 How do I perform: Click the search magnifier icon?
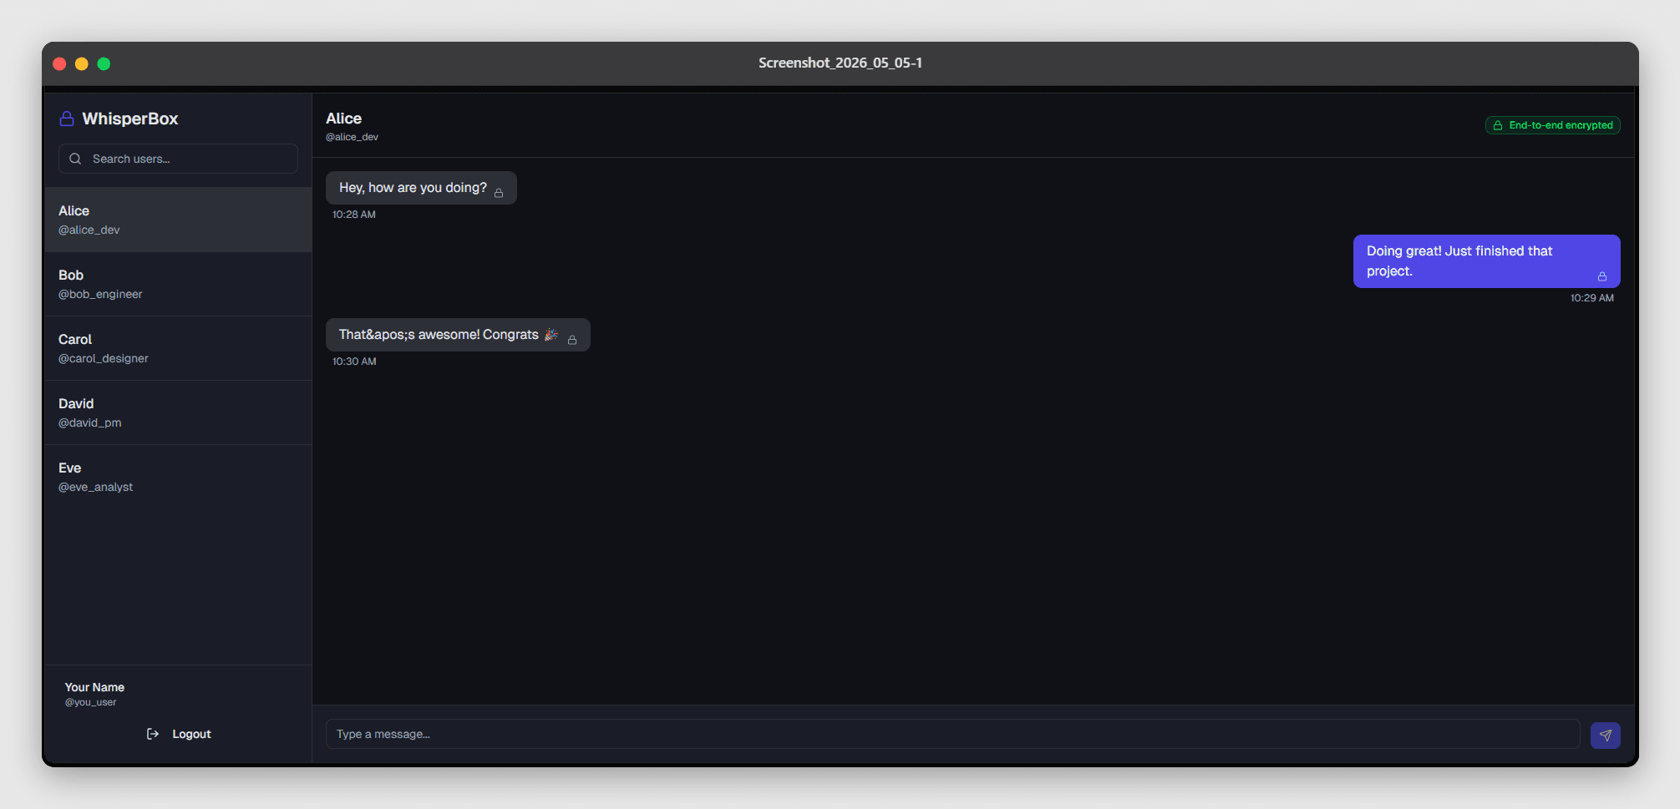tap(75, 159)
